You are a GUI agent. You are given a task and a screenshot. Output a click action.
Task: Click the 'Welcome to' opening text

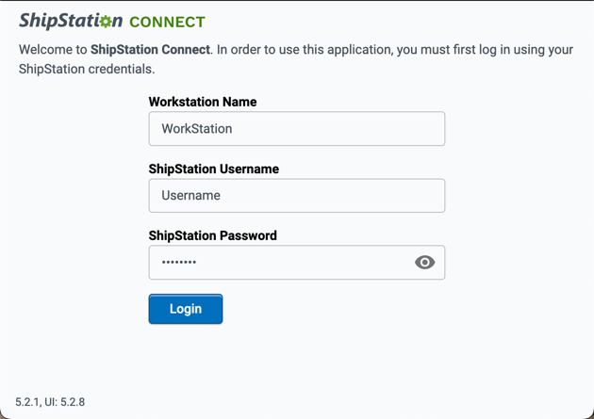click(53, 50)
